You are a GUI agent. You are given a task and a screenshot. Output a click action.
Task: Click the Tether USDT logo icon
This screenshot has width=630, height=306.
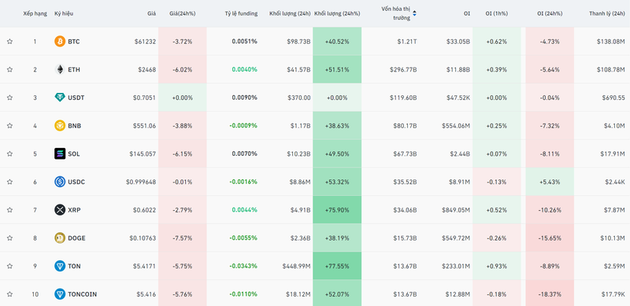point(60,98)
